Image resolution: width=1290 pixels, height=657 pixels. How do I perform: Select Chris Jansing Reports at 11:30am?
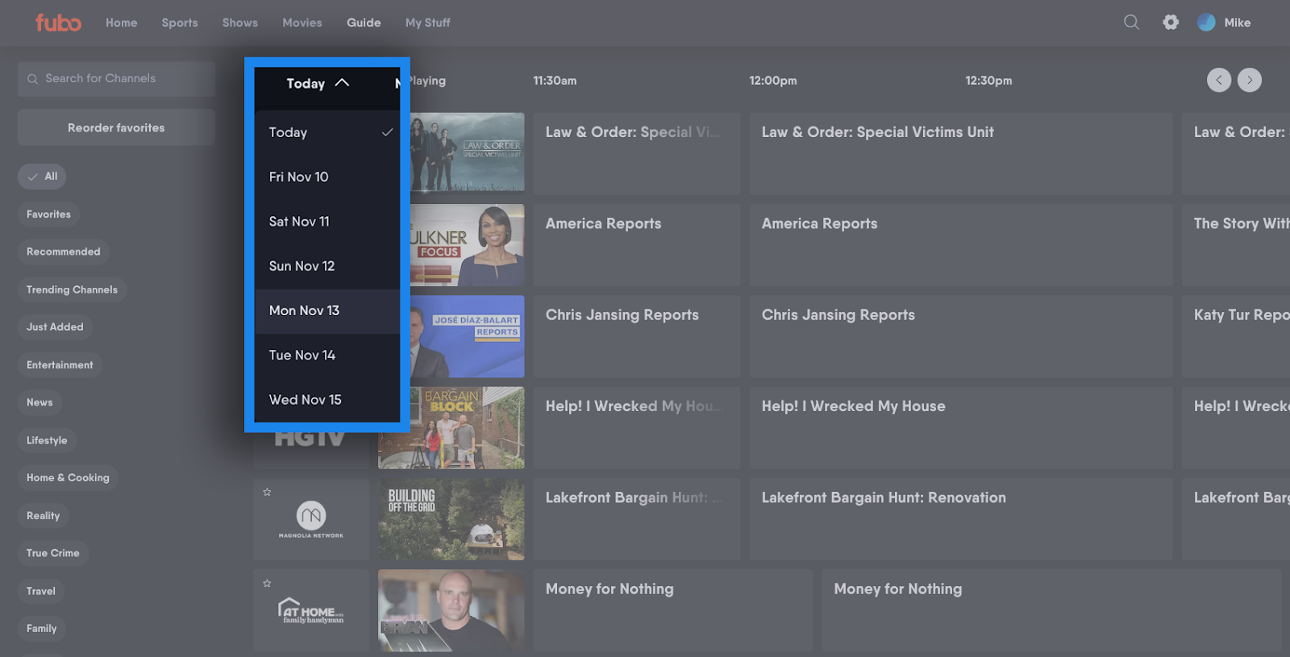(x=636, y=336)
